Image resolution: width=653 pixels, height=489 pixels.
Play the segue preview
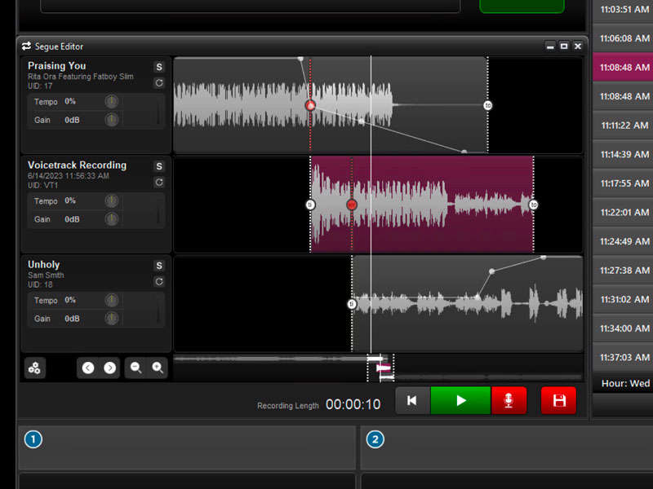coord(460,400)
